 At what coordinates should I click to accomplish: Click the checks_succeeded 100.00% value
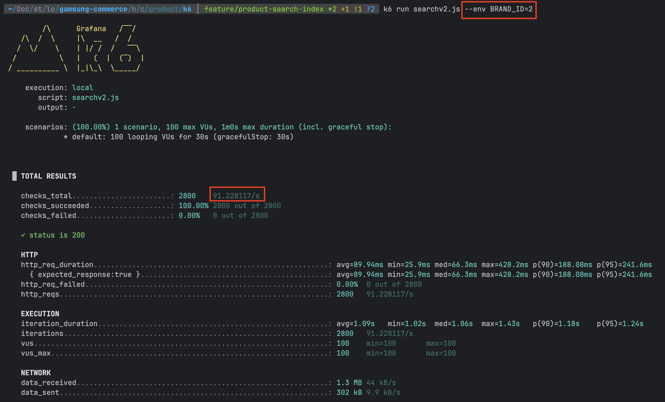pyautogui.click(x=193, y=205)
